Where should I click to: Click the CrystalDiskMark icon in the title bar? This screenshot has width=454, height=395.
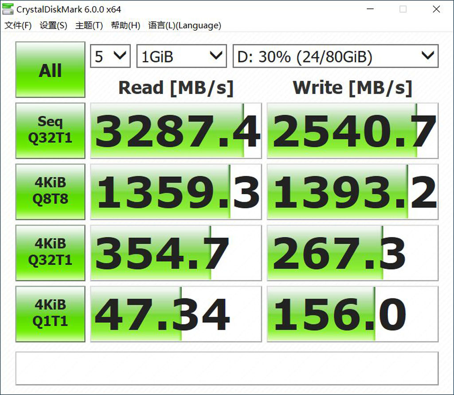coord(8,9)
